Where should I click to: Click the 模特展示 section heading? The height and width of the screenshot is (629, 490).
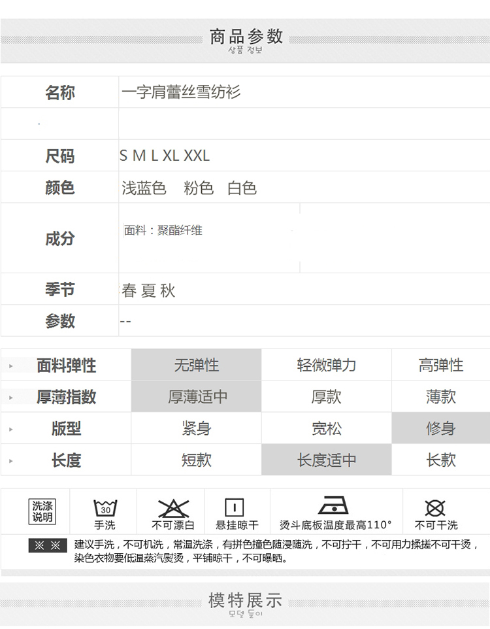click(245, 600)
